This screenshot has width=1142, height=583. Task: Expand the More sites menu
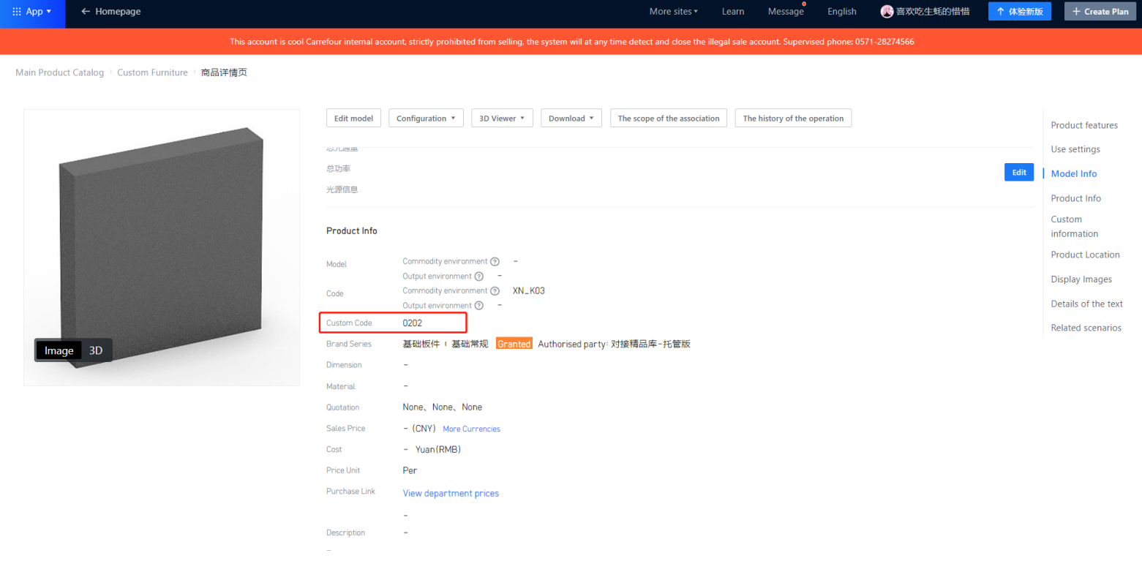coord(673,12)
